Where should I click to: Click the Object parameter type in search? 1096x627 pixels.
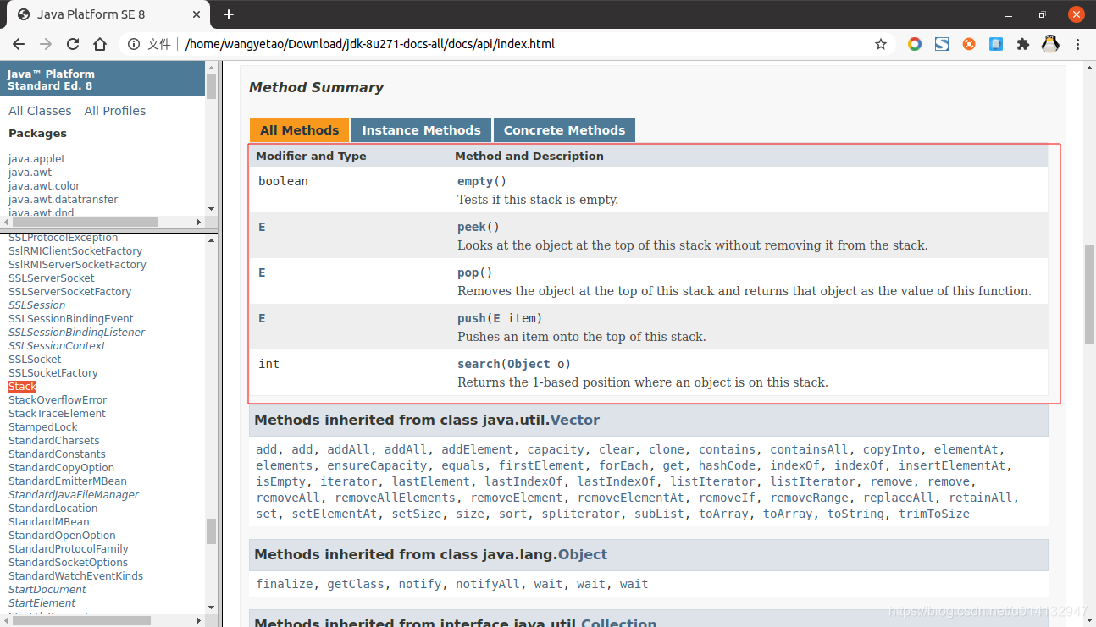pyautogui.click(x=529, y=364)
